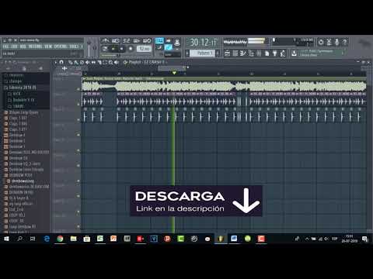The image size is (373, 279).
Task: Open the EDIT menu
Action: [14, 46]
